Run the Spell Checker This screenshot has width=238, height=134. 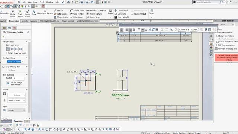[x=20, y=14]
